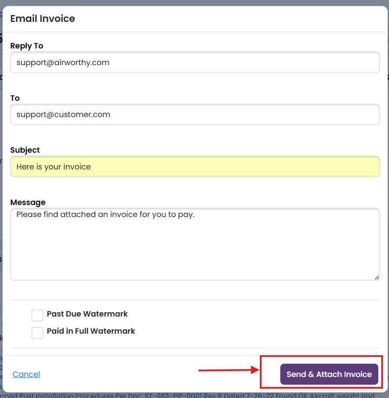Click the Cancel link
This screenshot has height=398, width=389.
pos(26,374)
